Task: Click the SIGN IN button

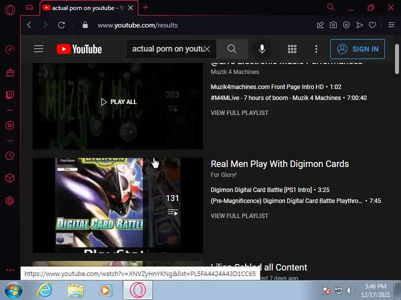Action: (x=357, y=49)
